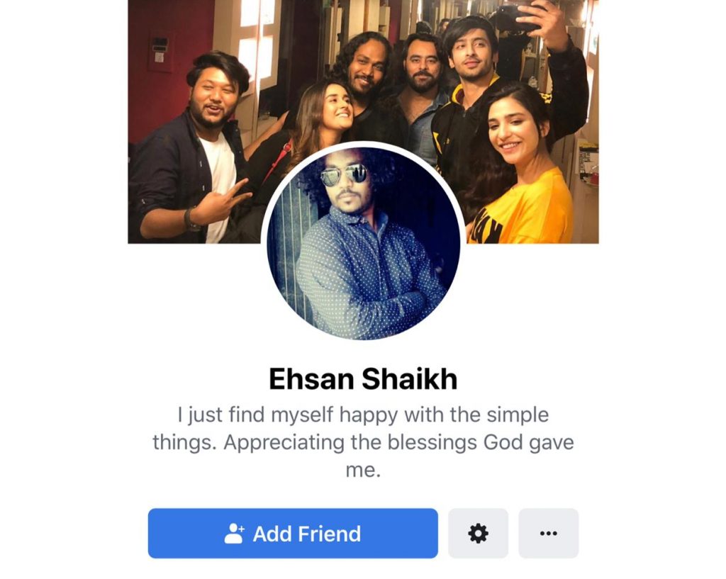Click the person-plus icon in Add Friend
Image resolution: width=726 pixels, height=579 pixels.
234,533
